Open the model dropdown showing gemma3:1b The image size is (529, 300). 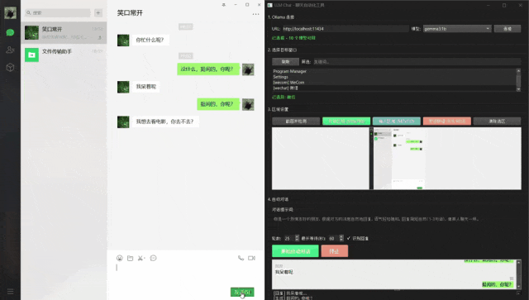pyautogui.click(x=457, y=29)
